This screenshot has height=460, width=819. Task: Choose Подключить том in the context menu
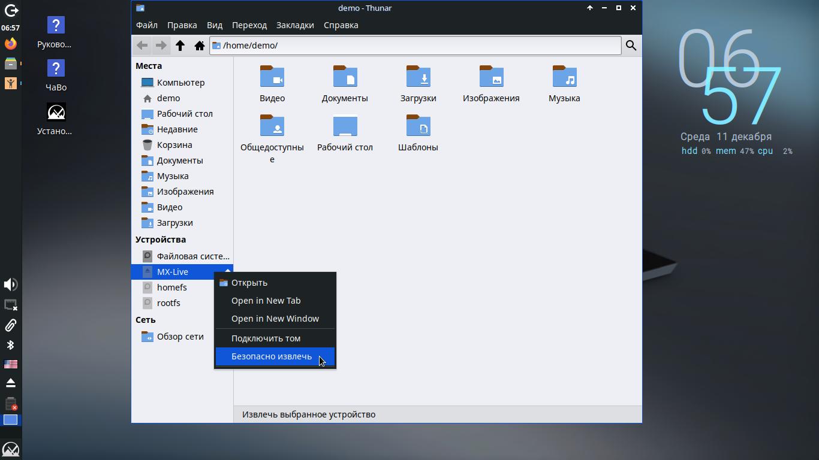[275, 338]
